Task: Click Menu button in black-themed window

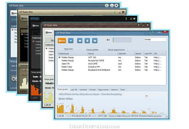Action: coord(36,26)
